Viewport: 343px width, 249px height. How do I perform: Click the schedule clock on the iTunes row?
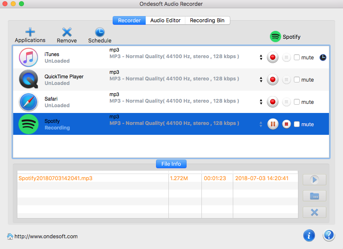point(322,57)
